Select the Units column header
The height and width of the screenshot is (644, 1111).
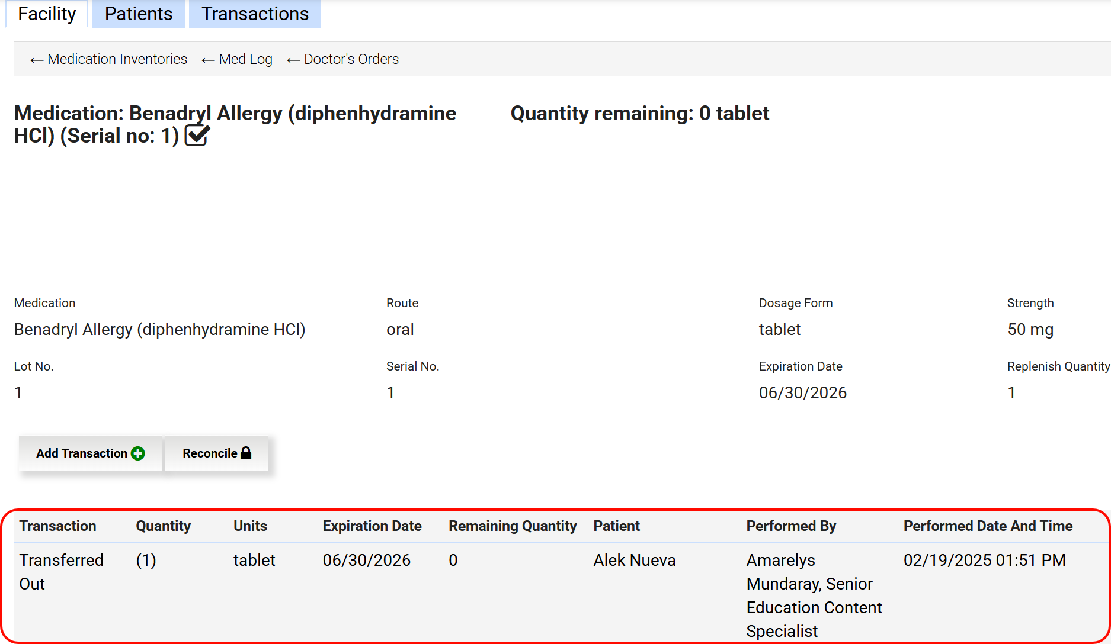pyautogui.click(x=250, y=526)
